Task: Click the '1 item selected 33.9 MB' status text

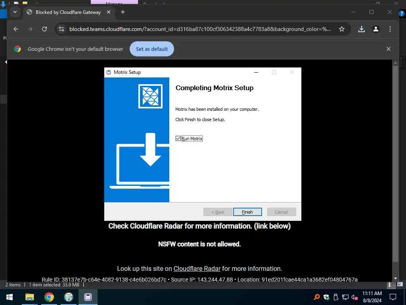Action: 54,285
